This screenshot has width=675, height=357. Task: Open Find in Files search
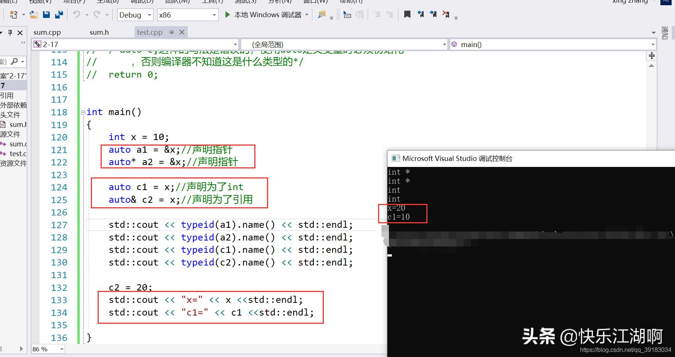[321, 14]
